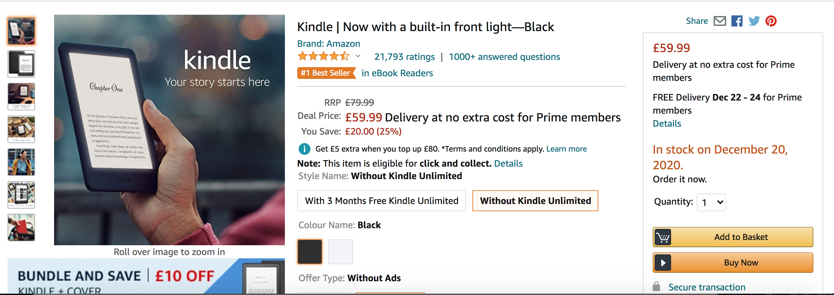This screenshot has width=834, height=295.
Task: Select With 3 Months Free Kindle Unlimited
Action: click(x=381, y=201)
